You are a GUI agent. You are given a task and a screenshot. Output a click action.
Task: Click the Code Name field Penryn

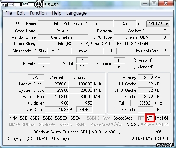pyautogui.click(x=63, y=31)
